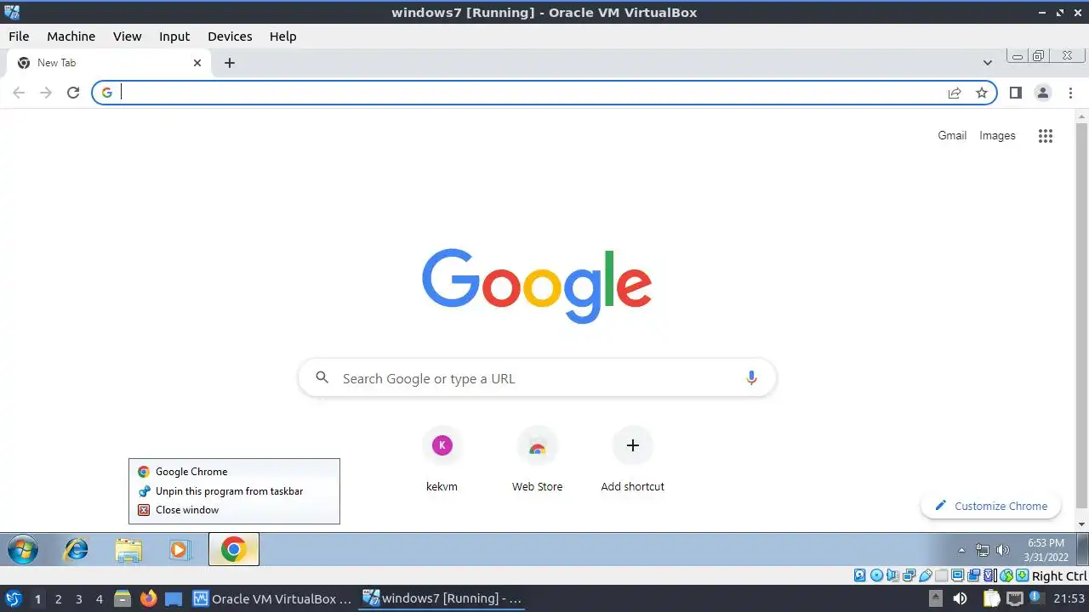Image resolution: width=1089 pixels, height=612 pixels.
Task: Select the New Tab tab
Action: [x=109, y=63]
